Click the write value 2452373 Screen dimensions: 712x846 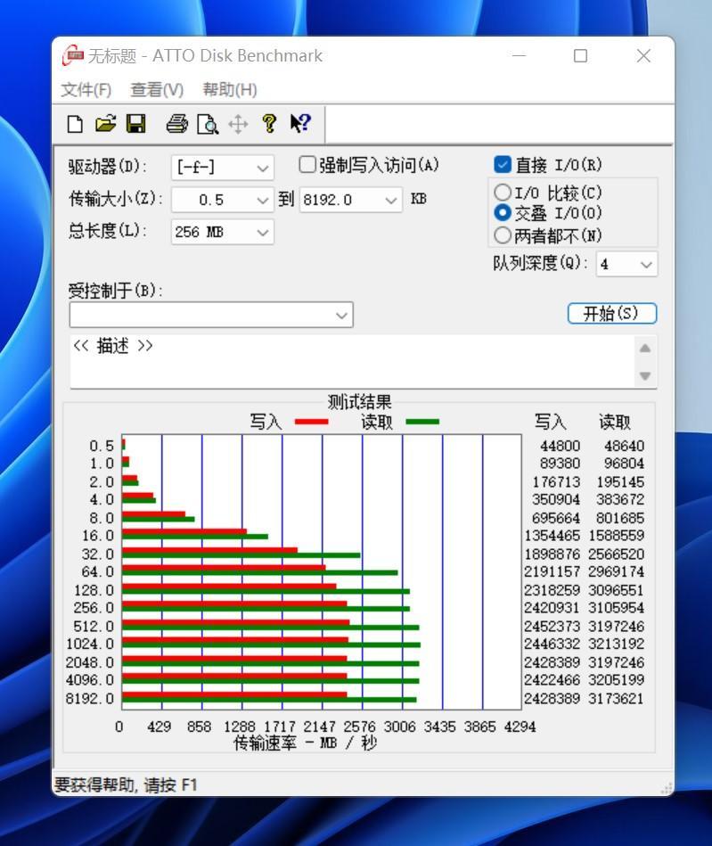pos(552,627)
